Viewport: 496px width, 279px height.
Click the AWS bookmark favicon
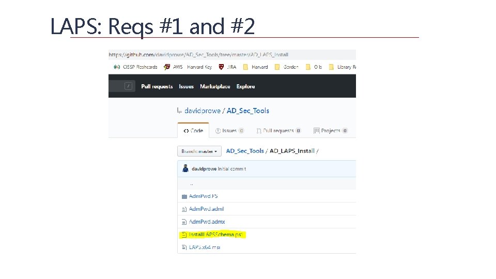167,67
